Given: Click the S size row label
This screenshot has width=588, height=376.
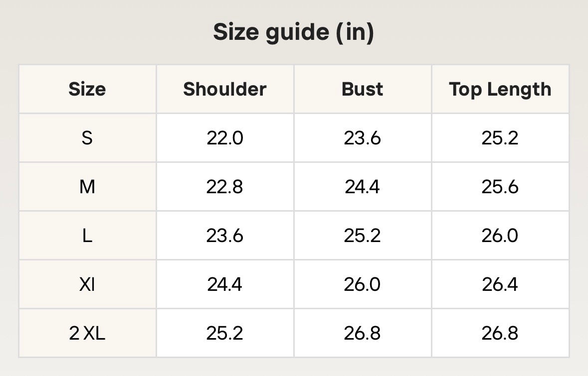Looking at the screenshot, I should pos(87,138).
